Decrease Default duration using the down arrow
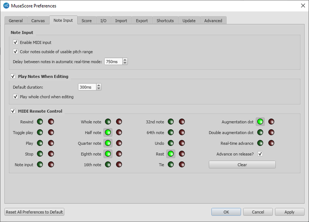This screenshot has width=309, height=222. (98, 89)
